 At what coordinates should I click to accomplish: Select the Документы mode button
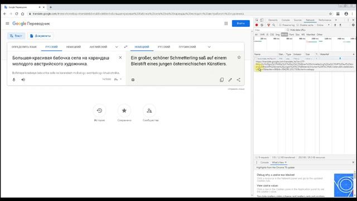(x=40, y=36)
